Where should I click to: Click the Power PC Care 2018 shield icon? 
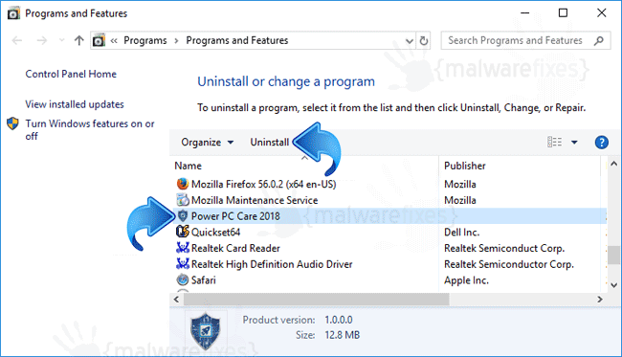183,215
